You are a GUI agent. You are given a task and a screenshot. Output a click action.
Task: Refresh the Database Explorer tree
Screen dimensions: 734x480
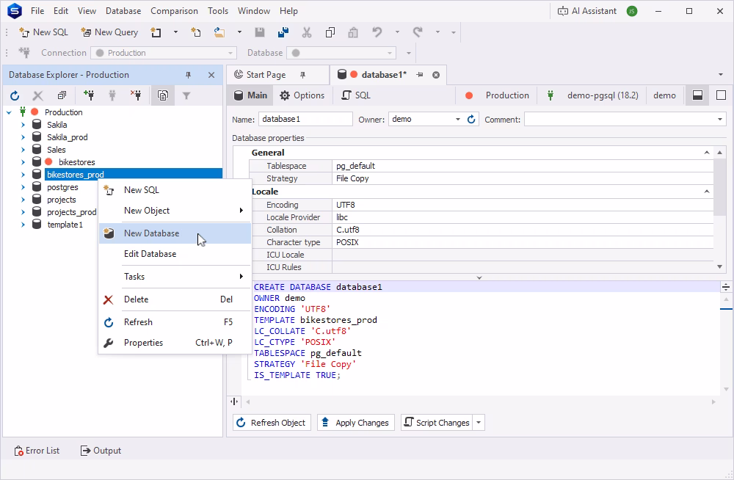coord(15,95)
